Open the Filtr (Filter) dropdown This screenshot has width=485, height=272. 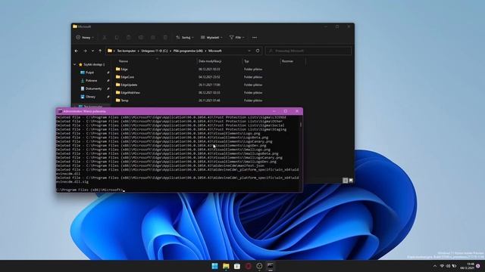click(236, 37)
